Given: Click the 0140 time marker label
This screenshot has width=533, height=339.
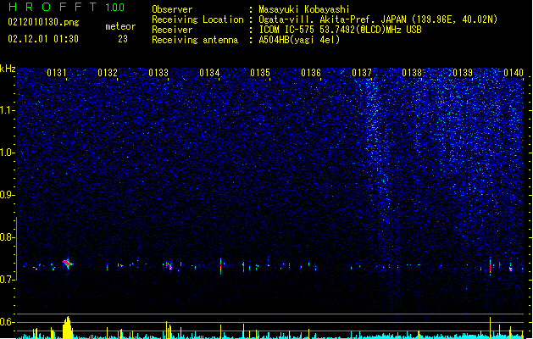Looking at the screenshot, I should pyautogui.click(x=514, y=73).
